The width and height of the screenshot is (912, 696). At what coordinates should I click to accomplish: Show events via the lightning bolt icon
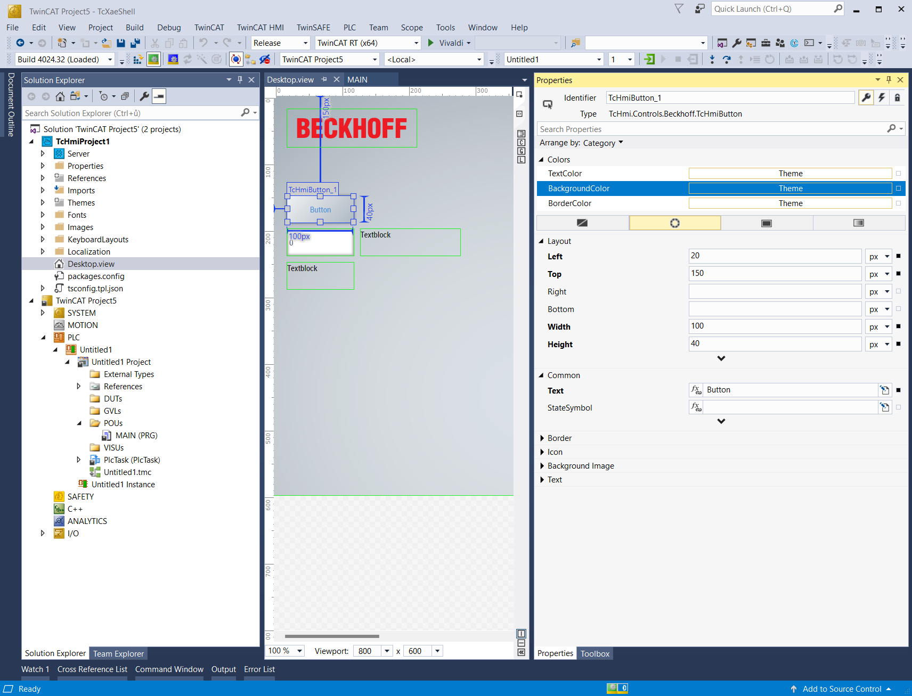click(882, 97)
